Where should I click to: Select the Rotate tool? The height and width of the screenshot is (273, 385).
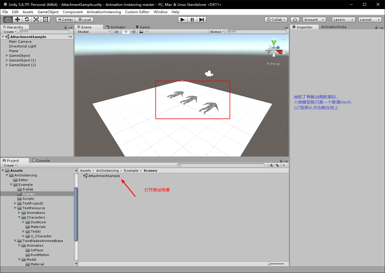point(26,20)
